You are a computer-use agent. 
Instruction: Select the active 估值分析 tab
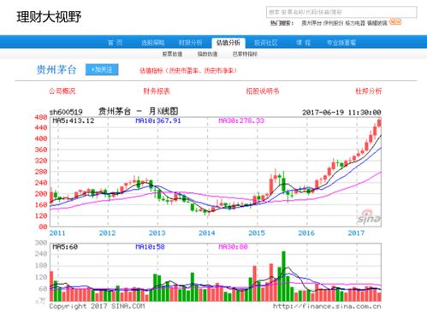[x=228, y=43]
